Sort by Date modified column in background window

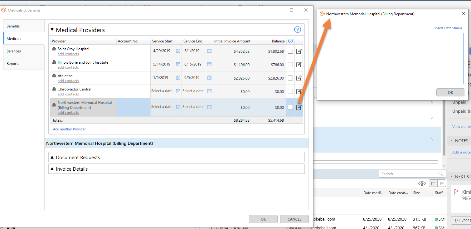[373, 192]
